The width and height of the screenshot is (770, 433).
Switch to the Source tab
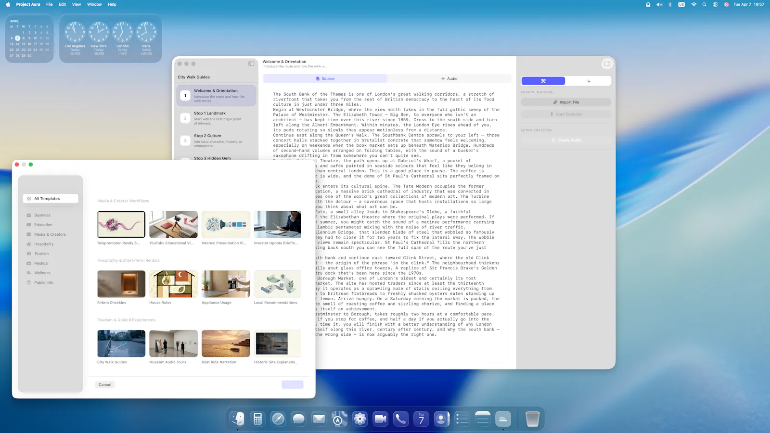coord(325,78)
